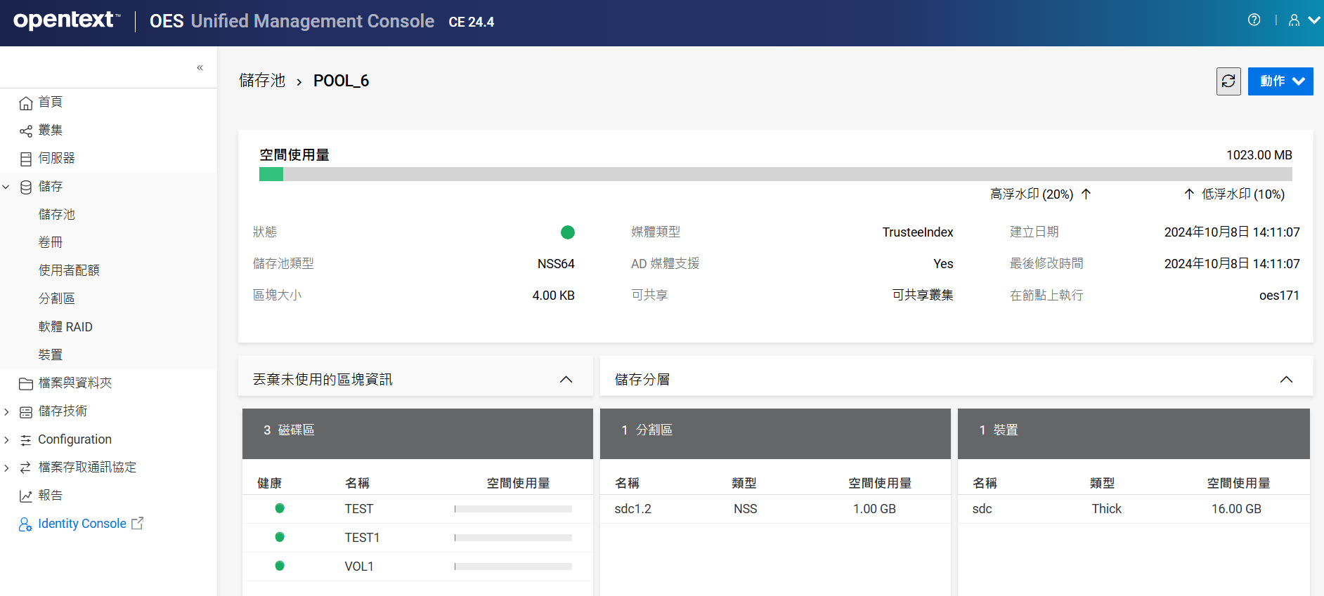The width and height of the screenshot is (1324, 596).
Task: Open the Identity Console link
Action: point(82,524)
